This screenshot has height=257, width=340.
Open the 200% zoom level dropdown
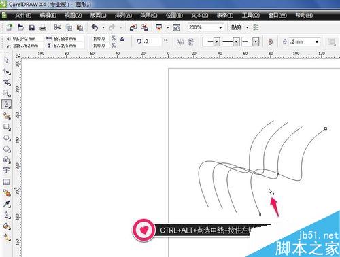point(220,27)
